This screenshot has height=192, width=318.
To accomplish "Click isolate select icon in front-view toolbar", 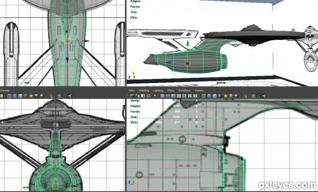I will [x=50, y=96].
